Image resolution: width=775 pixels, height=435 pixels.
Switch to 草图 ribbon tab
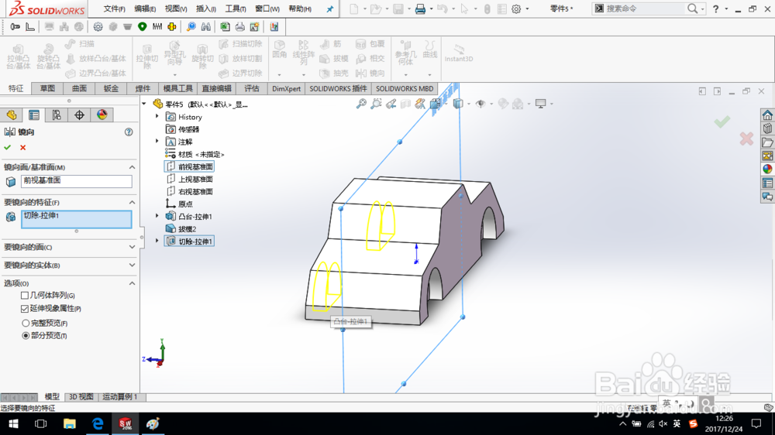47,88
